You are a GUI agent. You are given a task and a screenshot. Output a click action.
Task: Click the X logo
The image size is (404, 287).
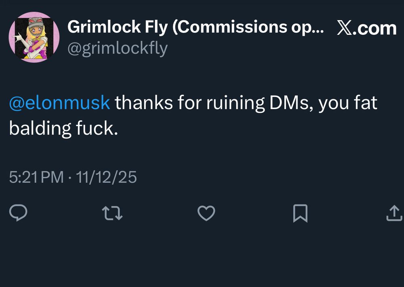[x=344, y=29]
